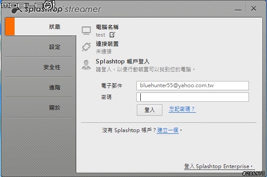The height and width of the screenshot is (177, 267).
Task: Click the edit computer name pencil icon
Action: pos(112,35)
